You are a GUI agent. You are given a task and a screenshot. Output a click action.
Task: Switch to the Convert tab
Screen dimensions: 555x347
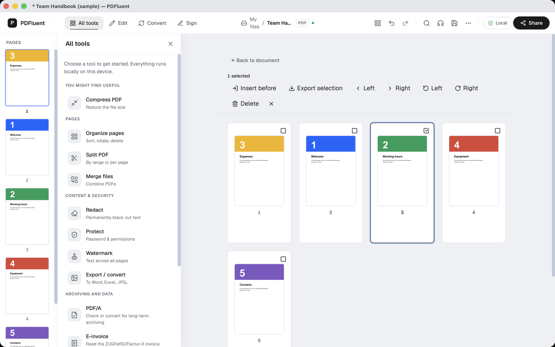152,23
